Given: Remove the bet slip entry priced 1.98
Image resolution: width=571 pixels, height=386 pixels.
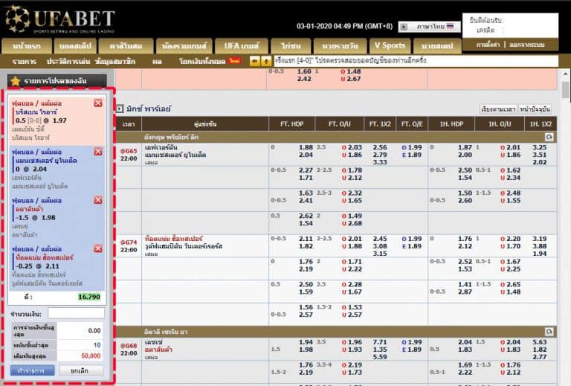Looking at the screenshot, I should [x=98, y=200].
